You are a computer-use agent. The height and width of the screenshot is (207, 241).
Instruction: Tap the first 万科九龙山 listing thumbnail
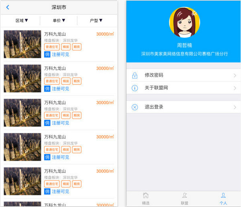coord(22,44)
